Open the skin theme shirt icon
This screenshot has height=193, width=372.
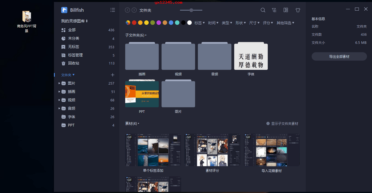pos(298,10)
